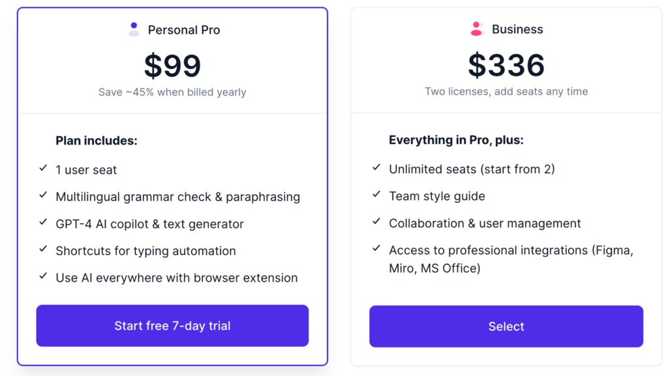Click checkmark beside professional integrations item

[376, 248]
